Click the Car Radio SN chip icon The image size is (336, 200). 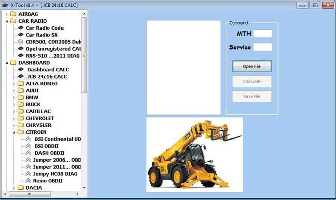tap(21, 34)
